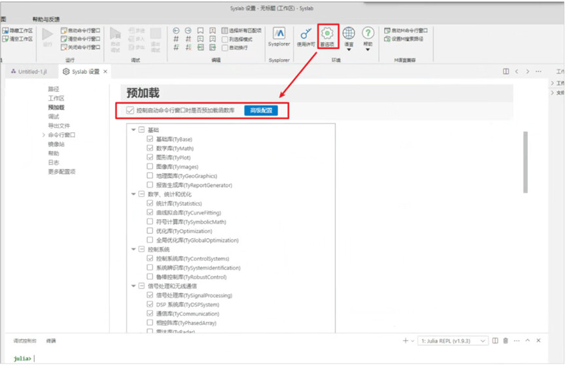Check 符号计算库(TySymbolicMath)
566x365 pixels.
(x=150, y=221)
